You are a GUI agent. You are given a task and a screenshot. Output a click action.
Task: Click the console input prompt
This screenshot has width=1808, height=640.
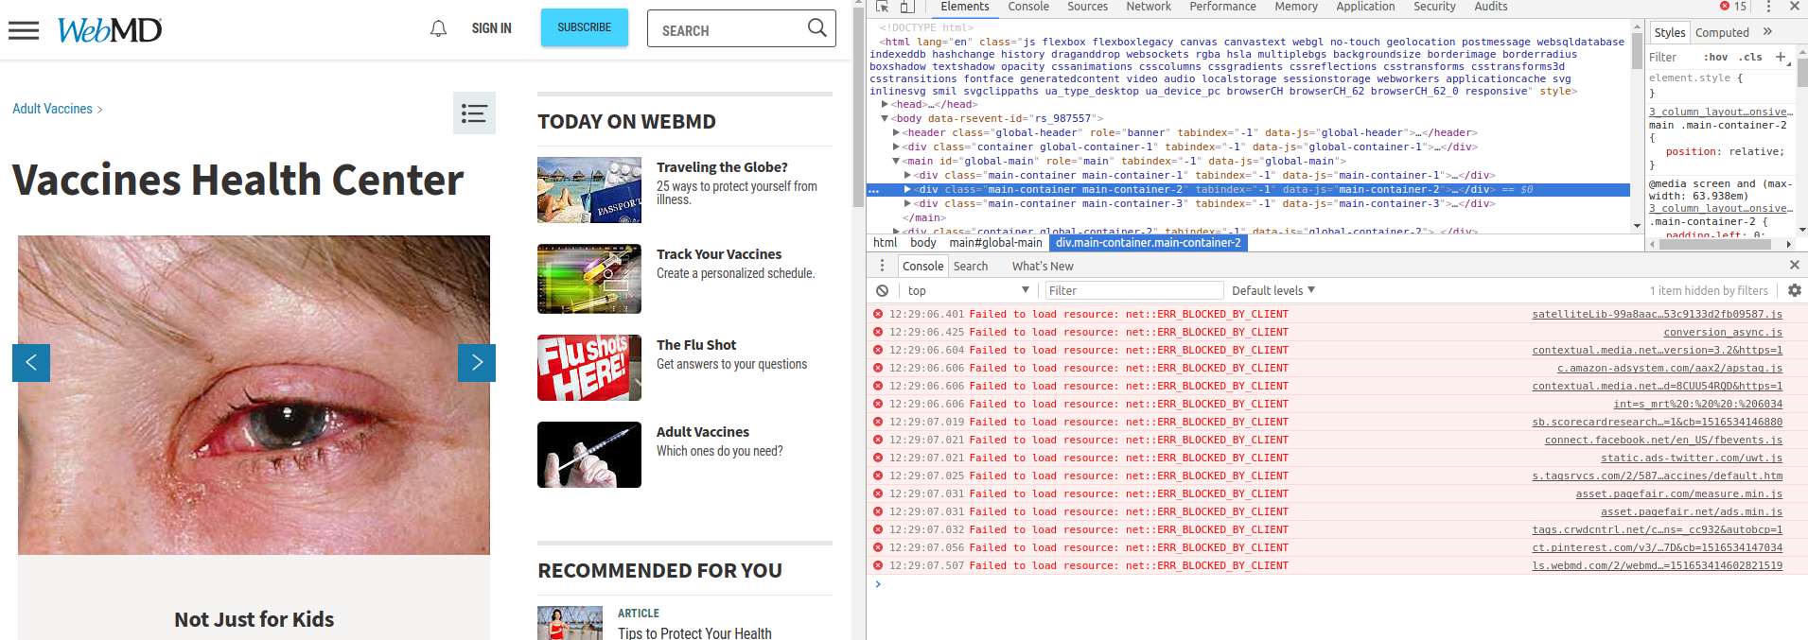1336,584
